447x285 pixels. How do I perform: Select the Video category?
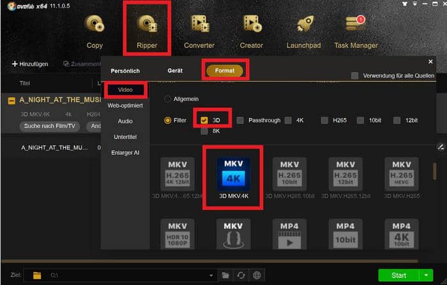click(x=125, y=90)
